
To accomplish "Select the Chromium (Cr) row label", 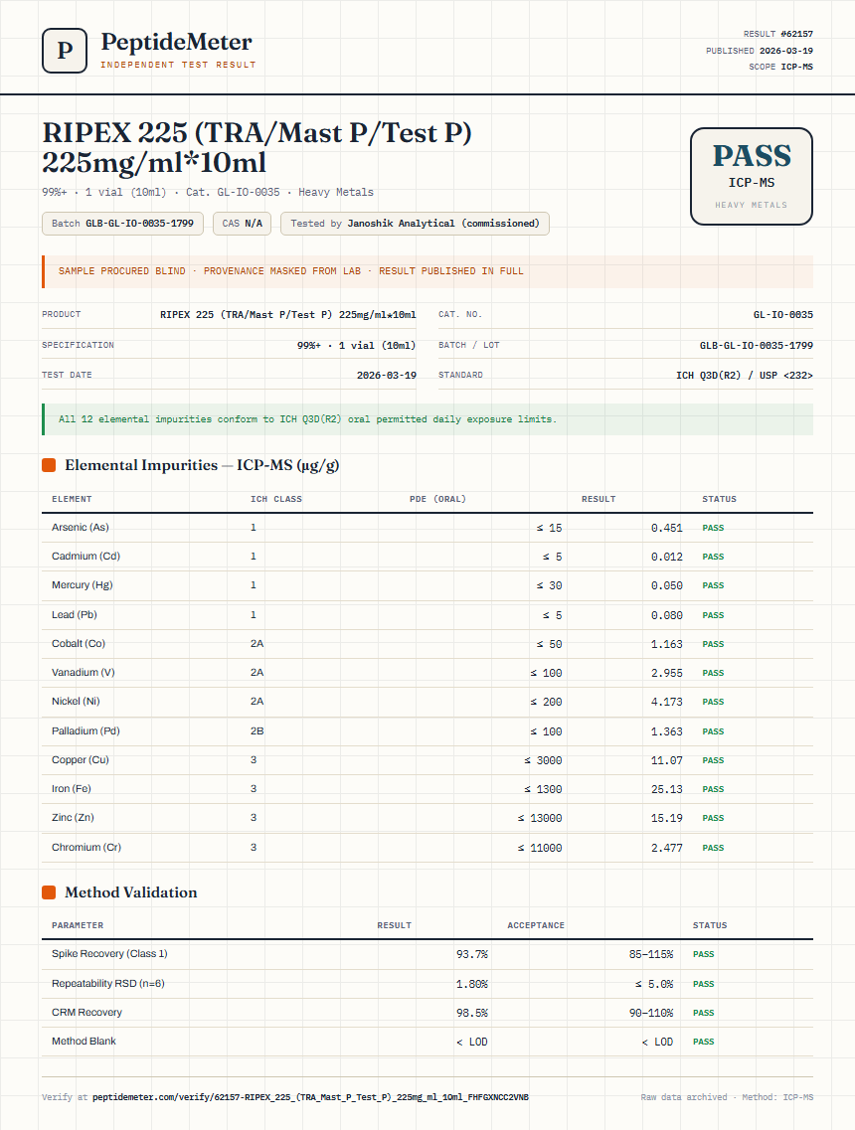I will (x=86, y=848).
